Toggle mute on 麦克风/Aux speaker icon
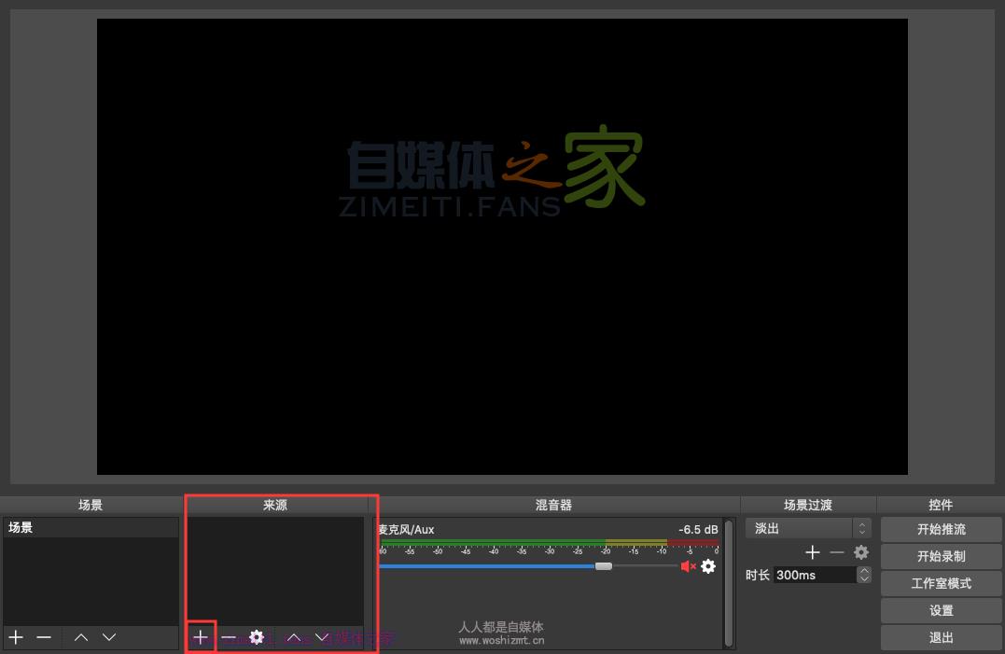The width and height of the screenshot is (1005, 654). coord(689,566)
